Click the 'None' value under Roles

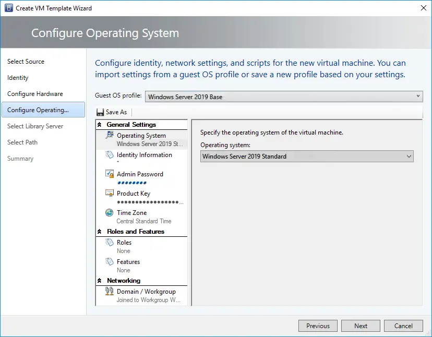[x=124, y=251]
